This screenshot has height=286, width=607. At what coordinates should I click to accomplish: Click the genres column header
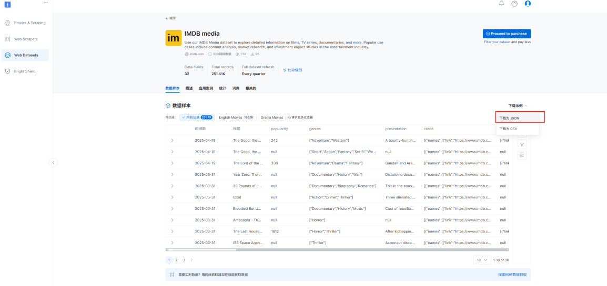pos(315,129)
